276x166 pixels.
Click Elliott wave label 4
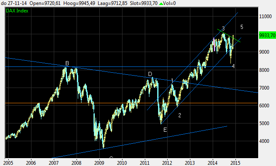233,66
